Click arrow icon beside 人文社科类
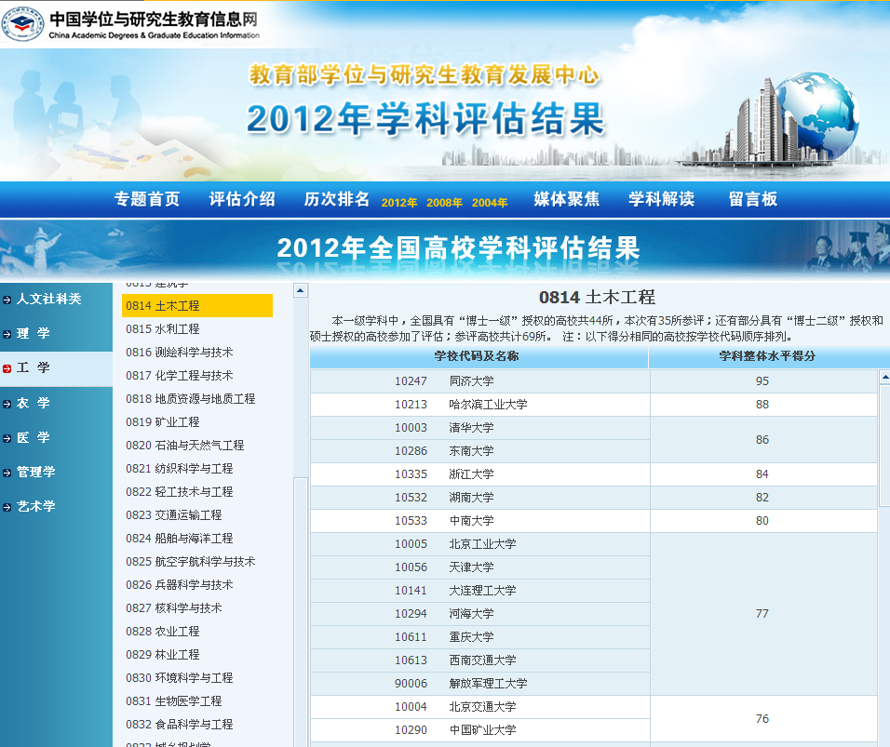The height and width of the screenshot is (747, 890). [7, 300]
